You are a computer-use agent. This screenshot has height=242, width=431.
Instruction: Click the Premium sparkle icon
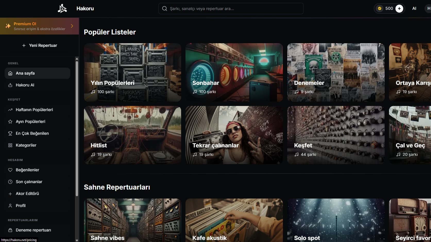[8, 26]
